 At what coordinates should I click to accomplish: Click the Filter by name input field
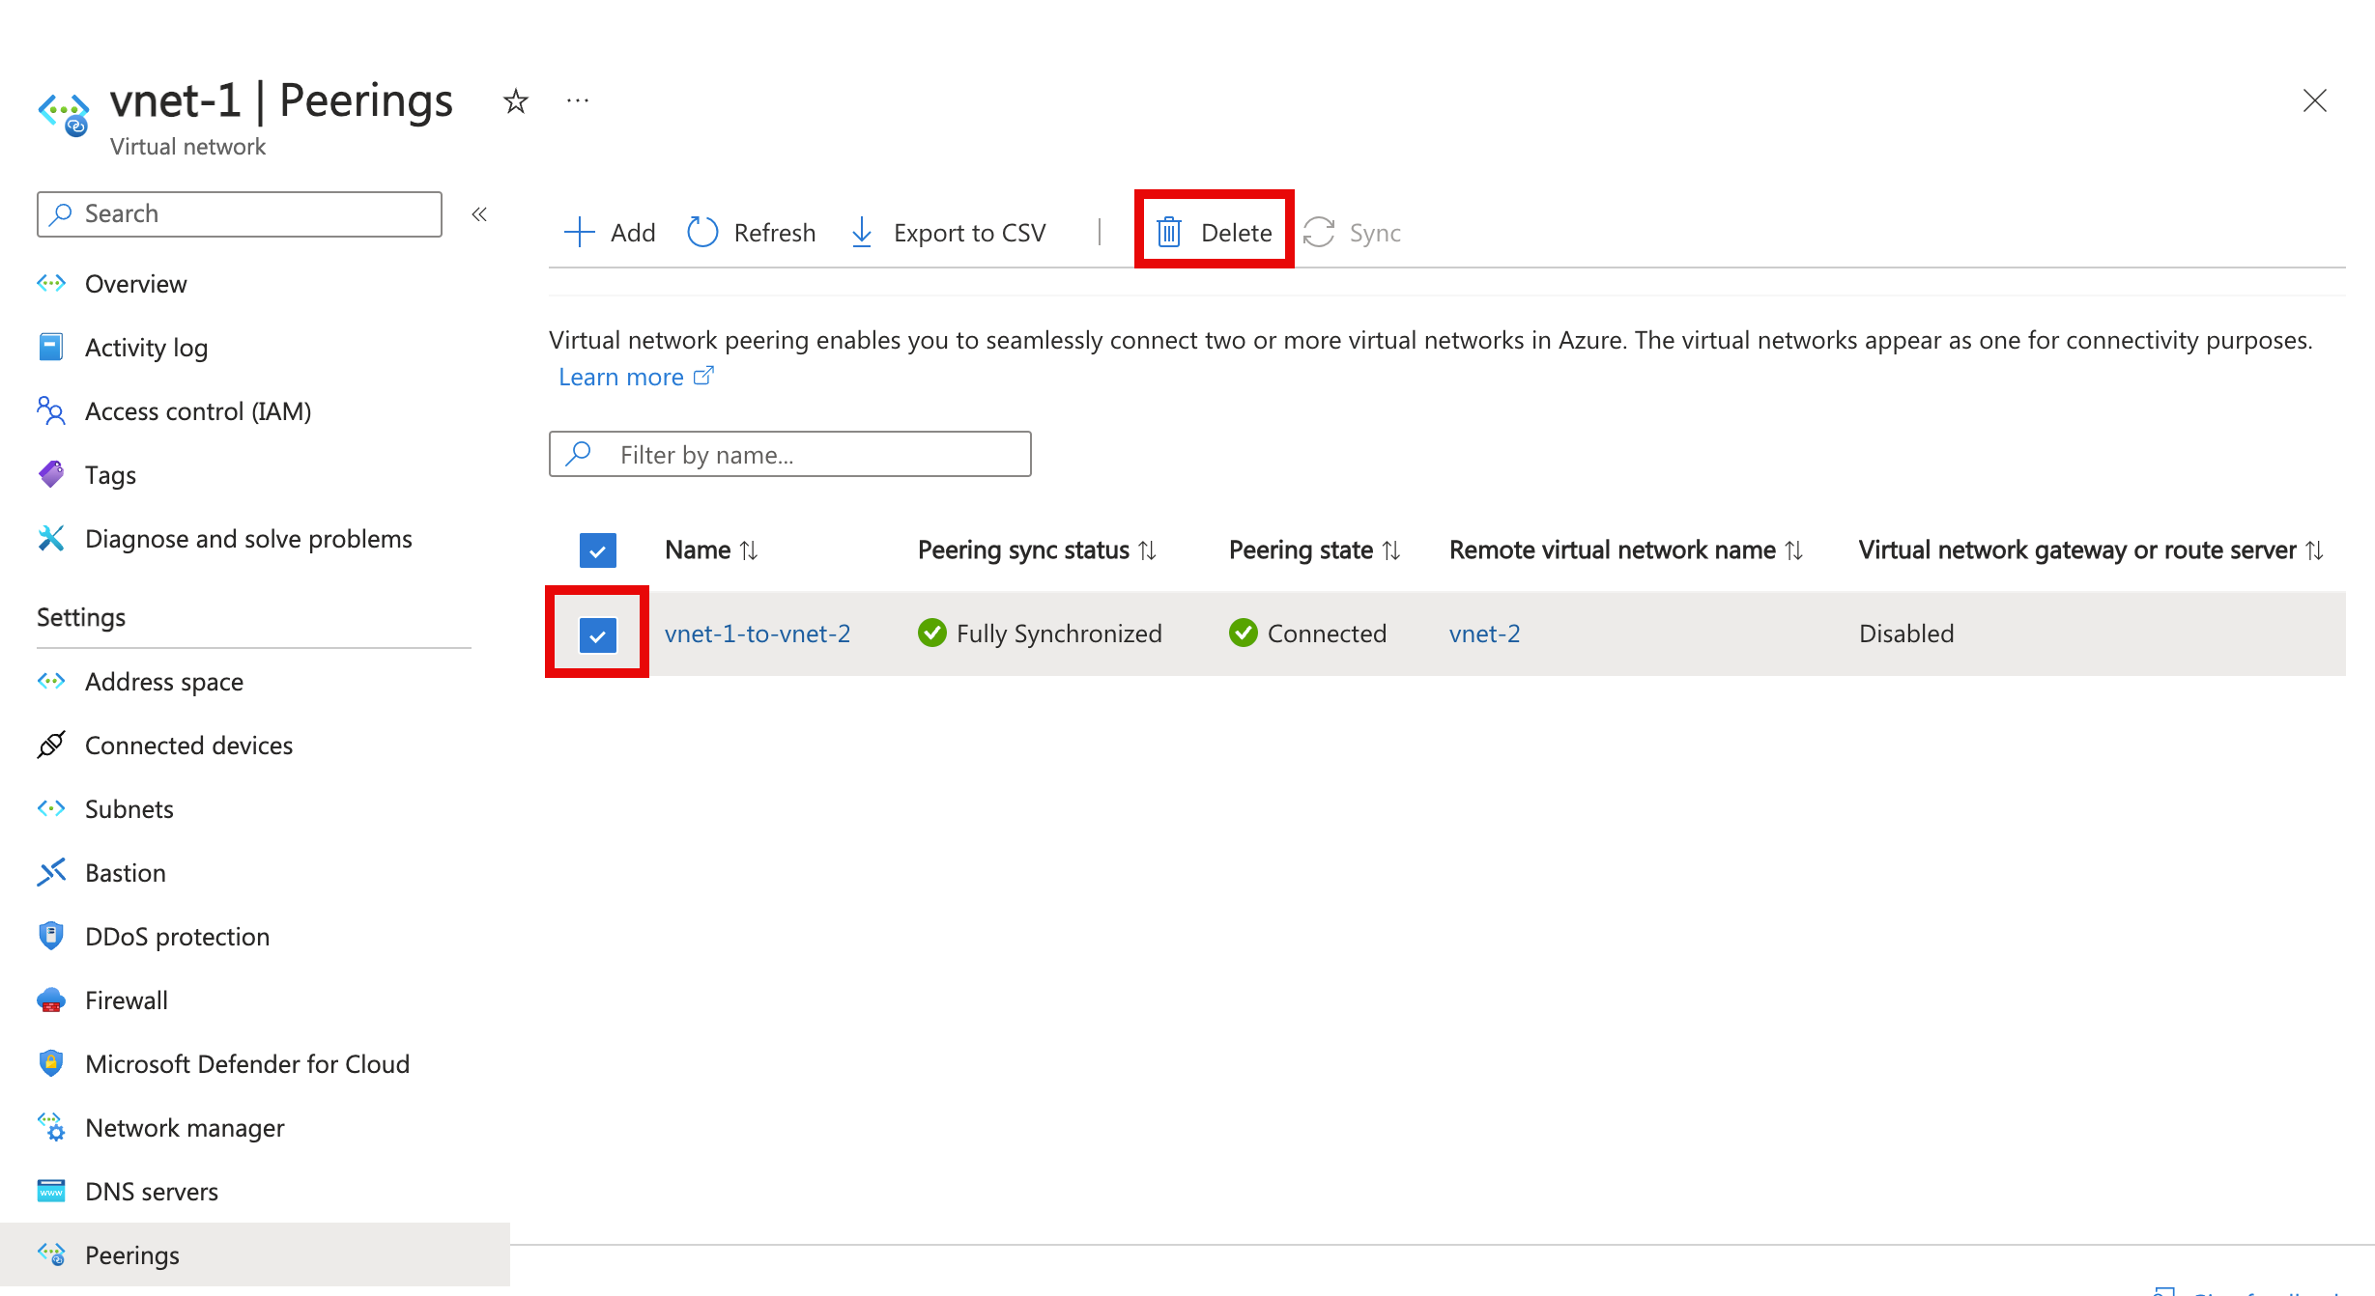pos(788,455)
